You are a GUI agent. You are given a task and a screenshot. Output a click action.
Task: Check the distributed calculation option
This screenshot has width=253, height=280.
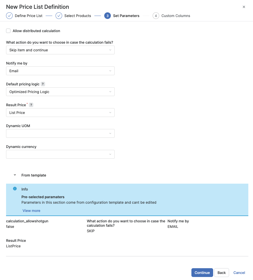[x=8, y=31]
